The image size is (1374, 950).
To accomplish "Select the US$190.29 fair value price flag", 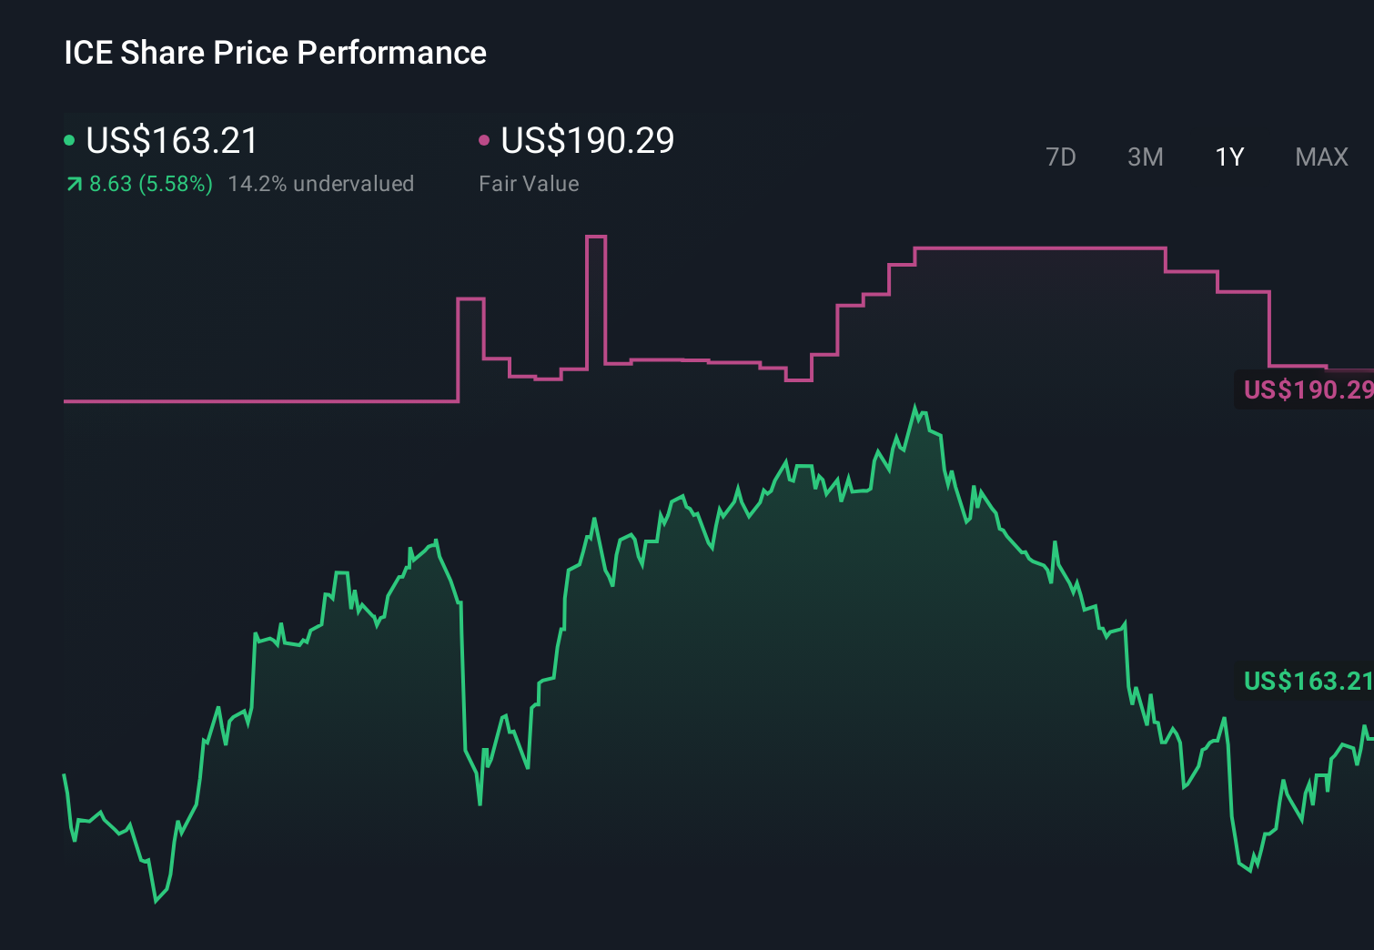I will pos(1308,391).
